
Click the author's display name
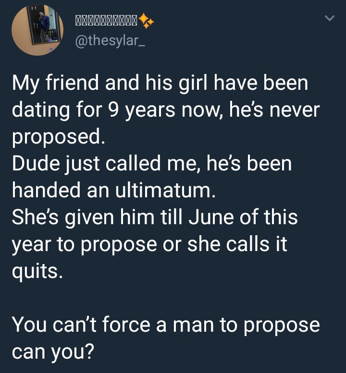click(x=106, y=21)
